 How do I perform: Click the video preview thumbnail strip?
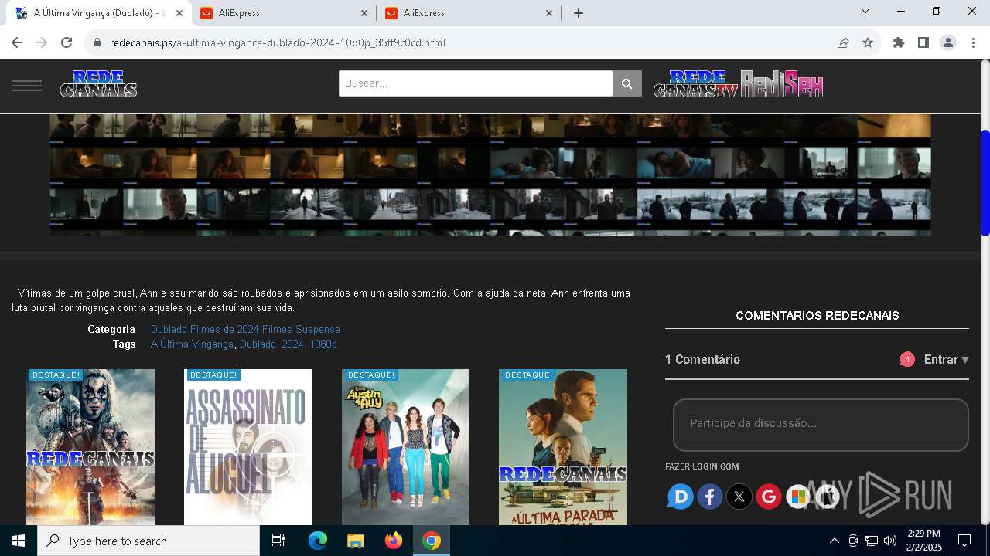490,175
